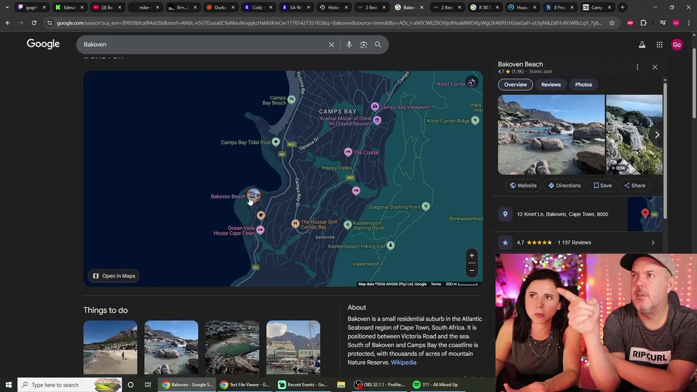
Task: Clear the Bakoven search query
Action: tap(331, 45)
